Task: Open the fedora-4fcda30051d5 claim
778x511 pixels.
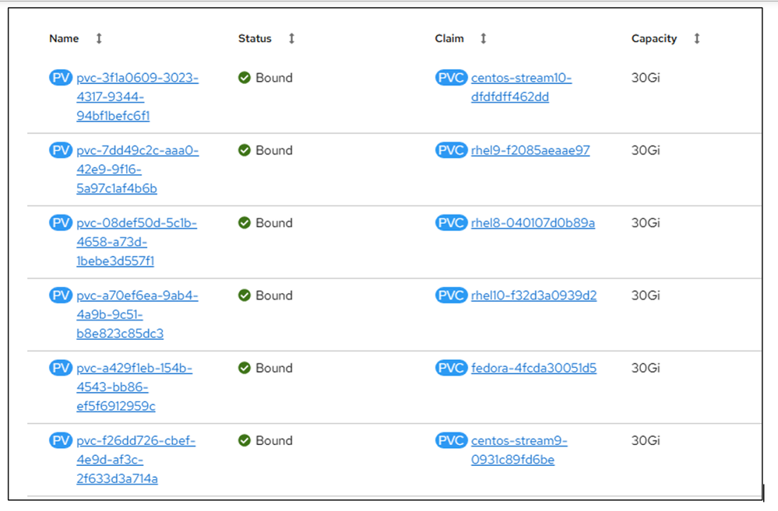Action: (533, 368)
